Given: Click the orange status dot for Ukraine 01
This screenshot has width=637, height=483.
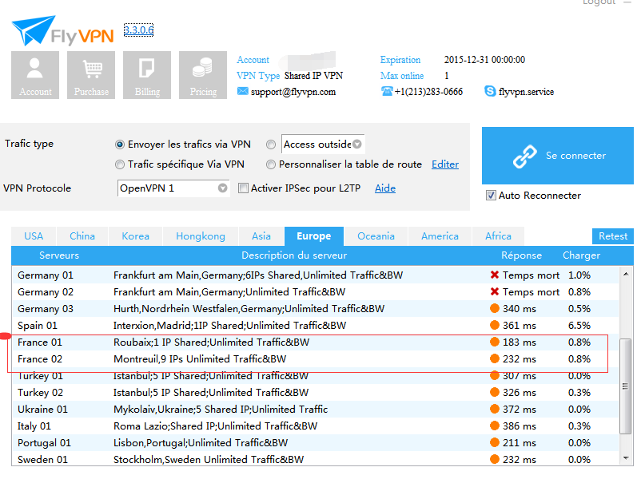Looking at the screenshot, I should [x=495, y=409].
